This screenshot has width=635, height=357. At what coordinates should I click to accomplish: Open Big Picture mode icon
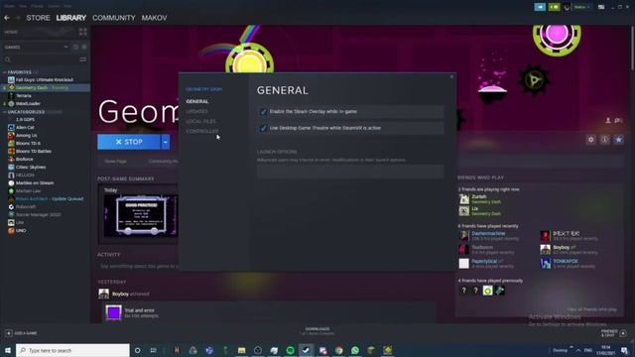pyautogui.click(x=601, y=7)
